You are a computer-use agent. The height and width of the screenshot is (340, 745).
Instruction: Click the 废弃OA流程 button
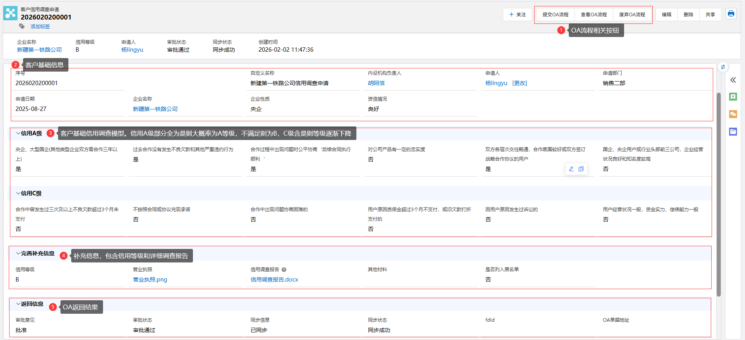pos(632,15)
